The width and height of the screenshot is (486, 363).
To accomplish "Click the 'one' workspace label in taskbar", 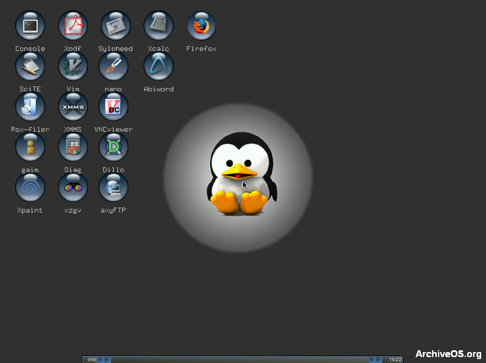I will coord(92,359).
